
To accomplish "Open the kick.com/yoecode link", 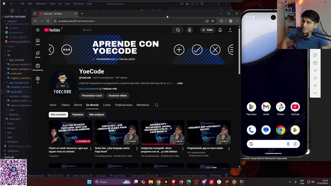I will coord(89,89).
